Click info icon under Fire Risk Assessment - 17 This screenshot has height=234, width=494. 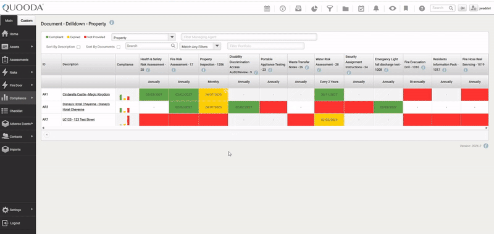tap(174, 70)
